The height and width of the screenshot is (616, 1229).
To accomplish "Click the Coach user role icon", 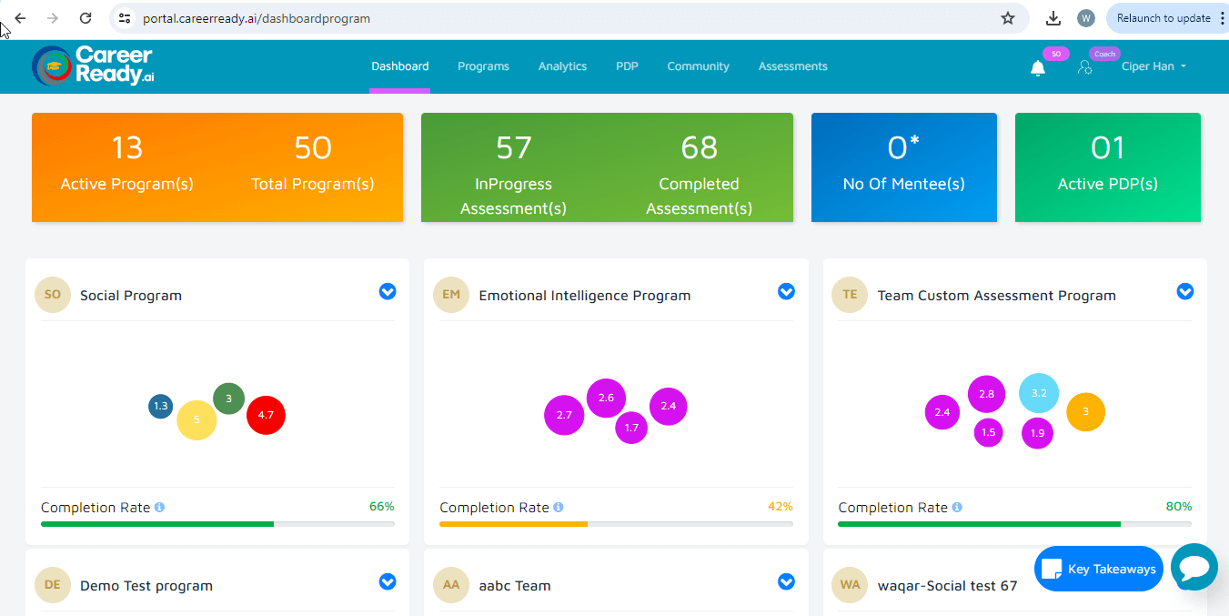I will (1084, 67).
